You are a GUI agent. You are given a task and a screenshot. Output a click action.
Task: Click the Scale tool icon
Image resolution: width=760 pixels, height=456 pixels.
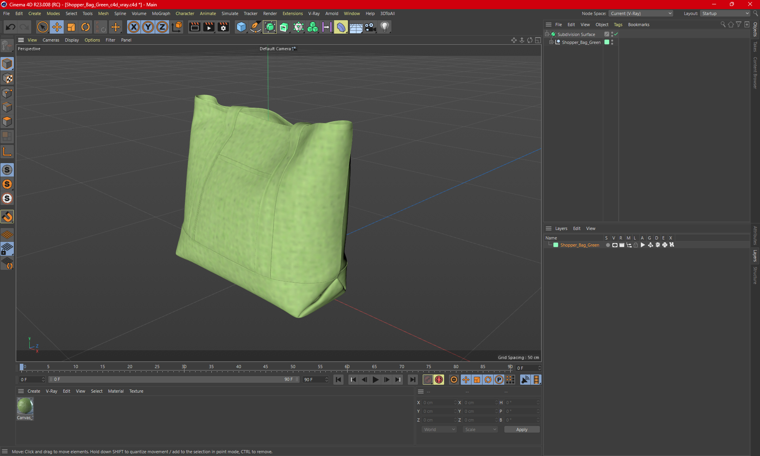click(x=71, y=27)
